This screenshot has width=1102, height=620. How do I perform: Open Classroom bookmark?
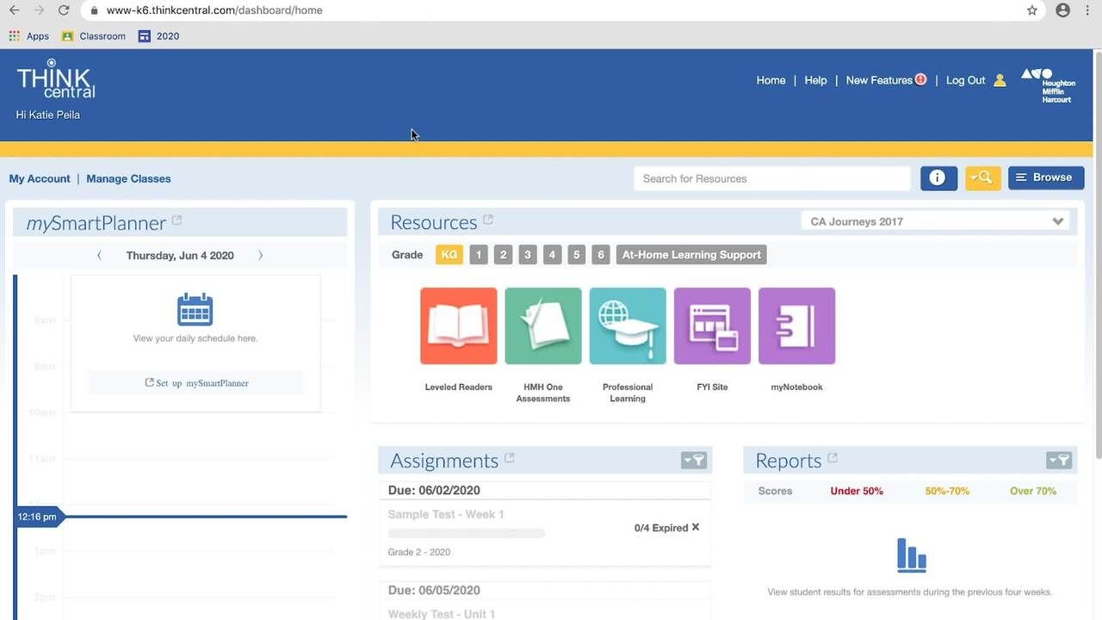[93, 36]
